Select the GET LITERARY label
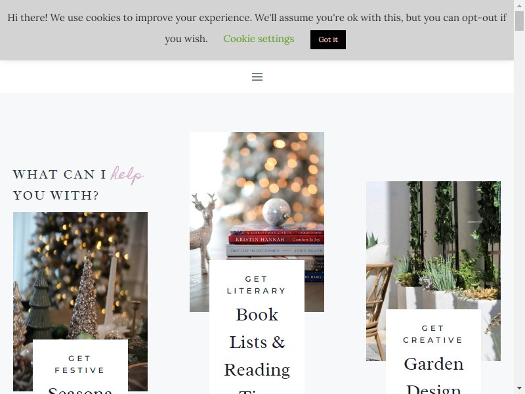This screenshot has height=394, width=525. click(257, 285)
